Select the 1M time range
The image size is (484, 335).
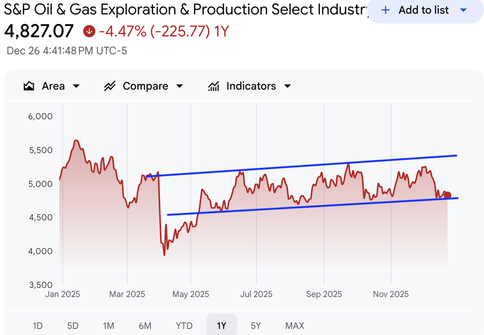tap(109, 326)
